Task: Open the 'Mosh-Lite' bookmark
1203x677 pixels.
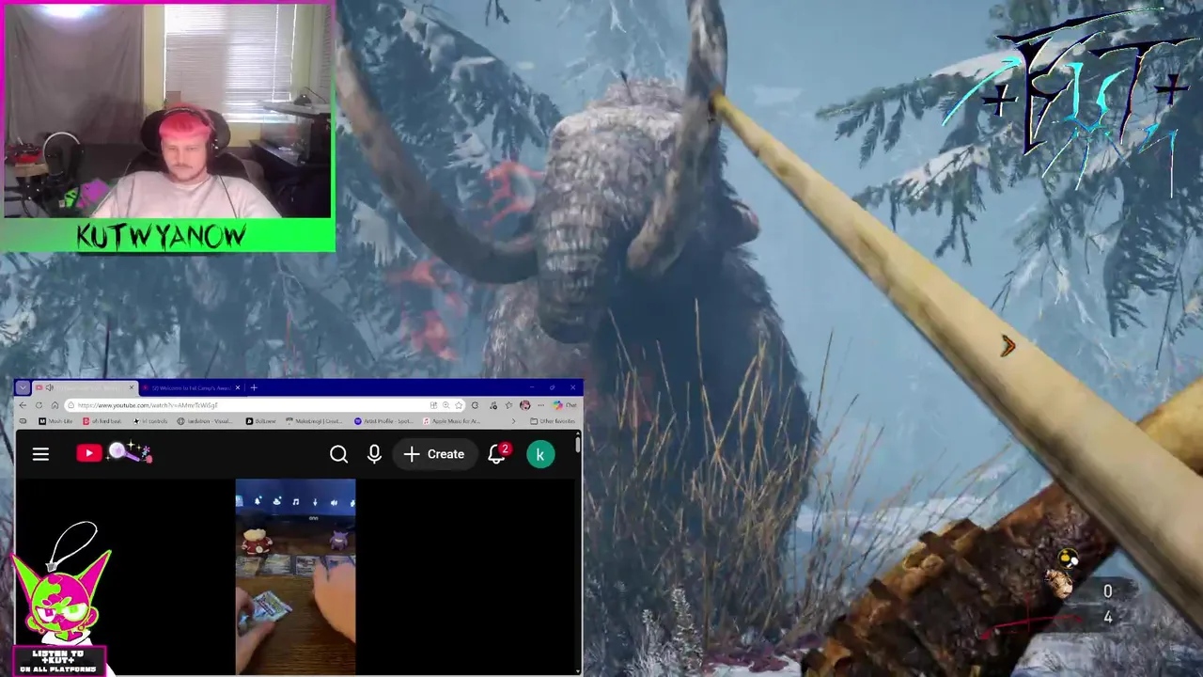Action: 55,421
